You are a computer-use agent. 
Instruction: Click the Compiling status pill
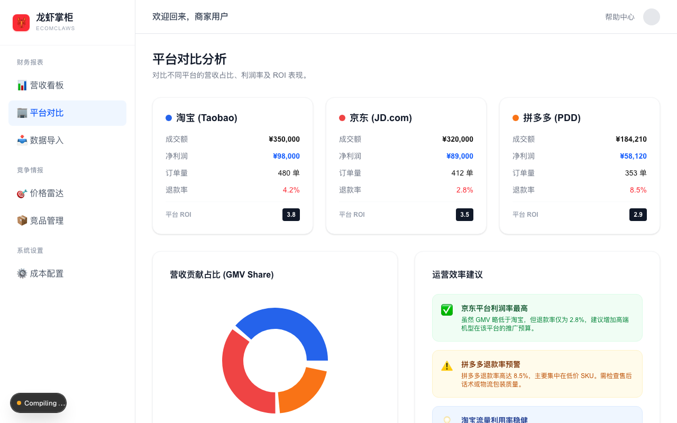coord(38,403)
